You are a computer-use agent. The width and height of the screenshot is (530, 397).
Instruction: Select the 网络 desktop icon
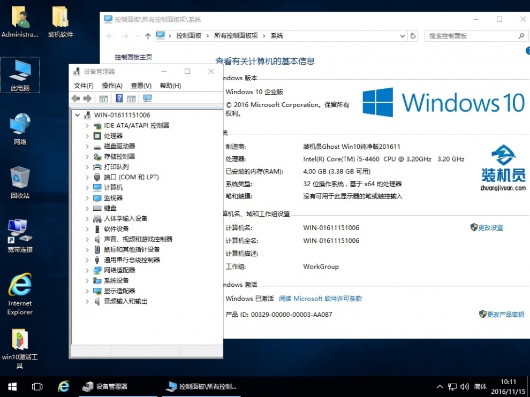(x=20, y=129)
